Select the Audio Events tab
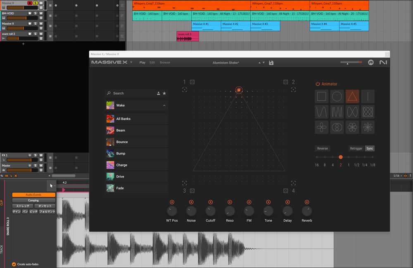The height and width of the screenshot is (268, 413). click(x=33, y=195)
